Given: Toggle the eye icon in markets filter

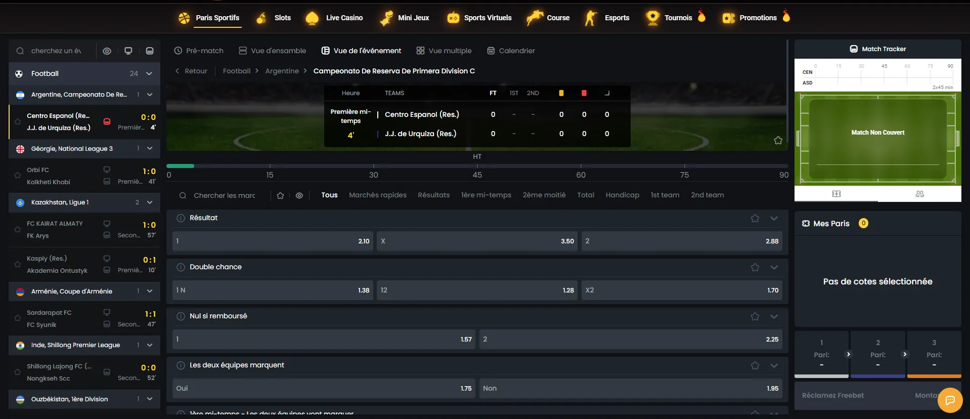Looking at the screenshot, I should tap(299, 195).
